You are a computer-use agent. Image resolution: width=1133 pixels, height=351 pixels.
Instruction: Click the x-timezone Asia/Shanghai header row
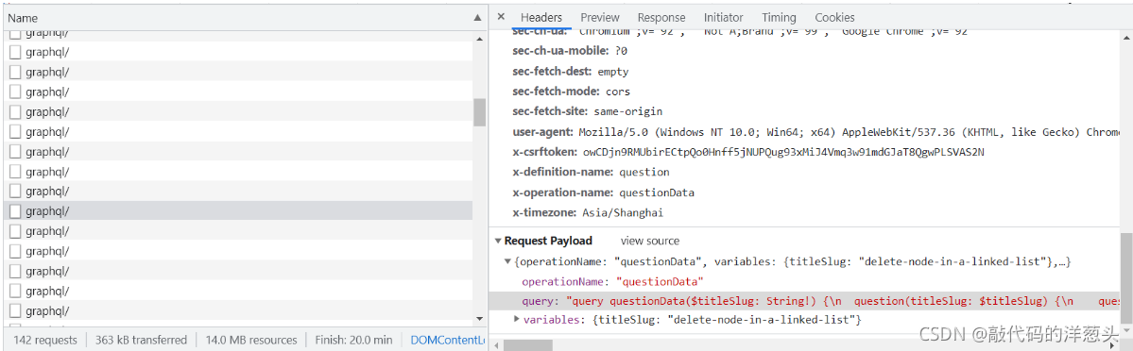point(588,213)
